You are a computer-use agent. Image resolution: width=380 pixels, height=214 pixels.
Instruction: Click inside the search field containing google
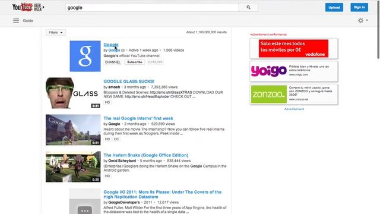pos(152,8)
